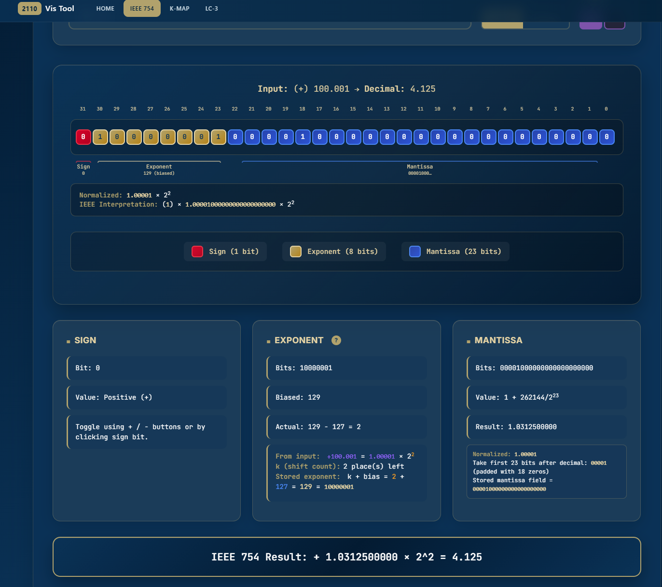
Task: Click the gold Exponent legend square
Action: pyautogui.click(x=295, y=251)
